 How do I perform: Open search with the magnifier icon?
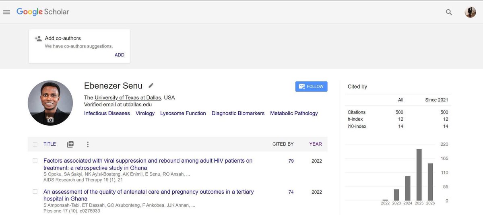tap(449, 12)
